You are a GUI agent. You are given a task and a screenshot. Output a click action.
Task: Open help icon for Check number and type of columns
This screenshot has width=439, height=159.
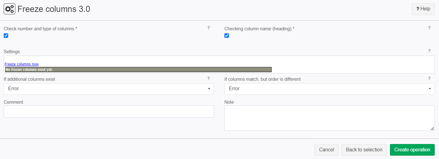(208, 28)
